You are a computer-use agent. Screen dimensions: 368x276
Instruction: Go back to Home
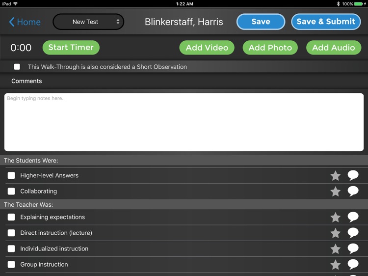(x=25, y=22)
